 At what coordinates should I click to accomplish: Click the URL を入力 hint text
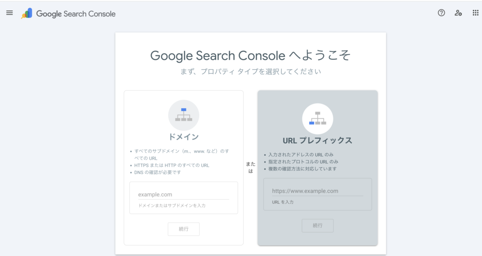pos(283,202)
